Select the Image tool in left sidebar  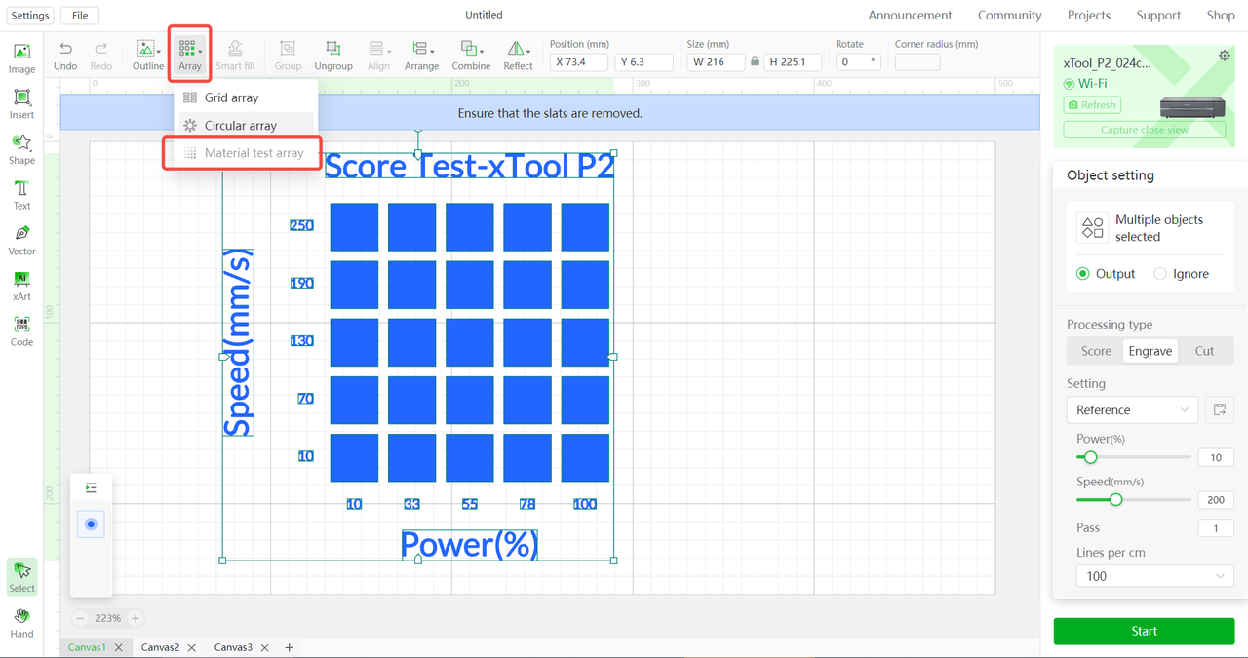pyautogui.click(x=21, y=58)
